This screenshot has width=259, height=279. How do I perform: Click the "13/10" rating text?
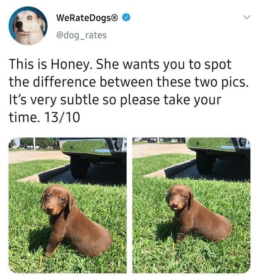(x=62, y=117)
